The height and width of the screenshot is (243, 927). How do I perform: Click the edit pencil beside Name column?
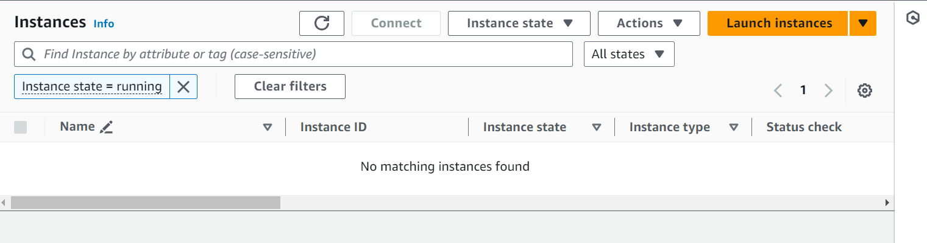107,127
